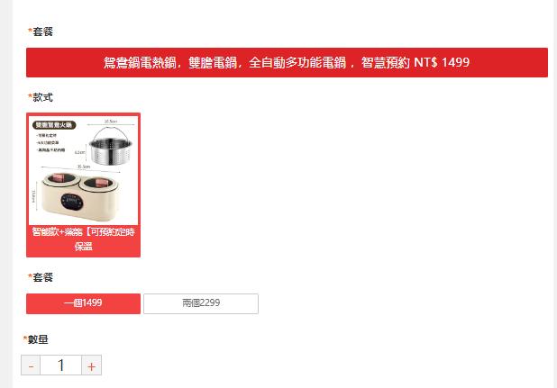The image size is (557, 388).
Task: Select the 鴛鴦鍋電熱鍋 NT$ 1499 package banner
Action: (287, 62)
